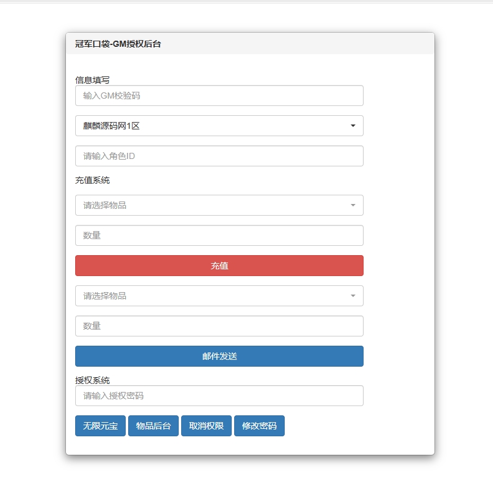493x501 pixels.
Task: Click the 无限元宝 button
Action: click(x=100, y=426)
